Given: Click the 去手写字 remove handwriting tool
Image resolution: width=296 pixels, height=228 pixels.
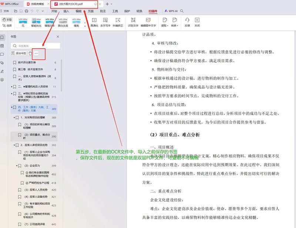Looking at the screenshot, I should coord(105,22).
